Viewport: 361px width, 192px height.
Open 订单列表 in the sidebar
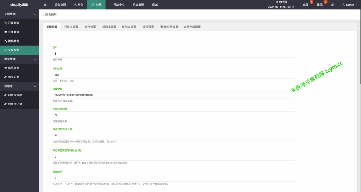click(x=20, y=23)
